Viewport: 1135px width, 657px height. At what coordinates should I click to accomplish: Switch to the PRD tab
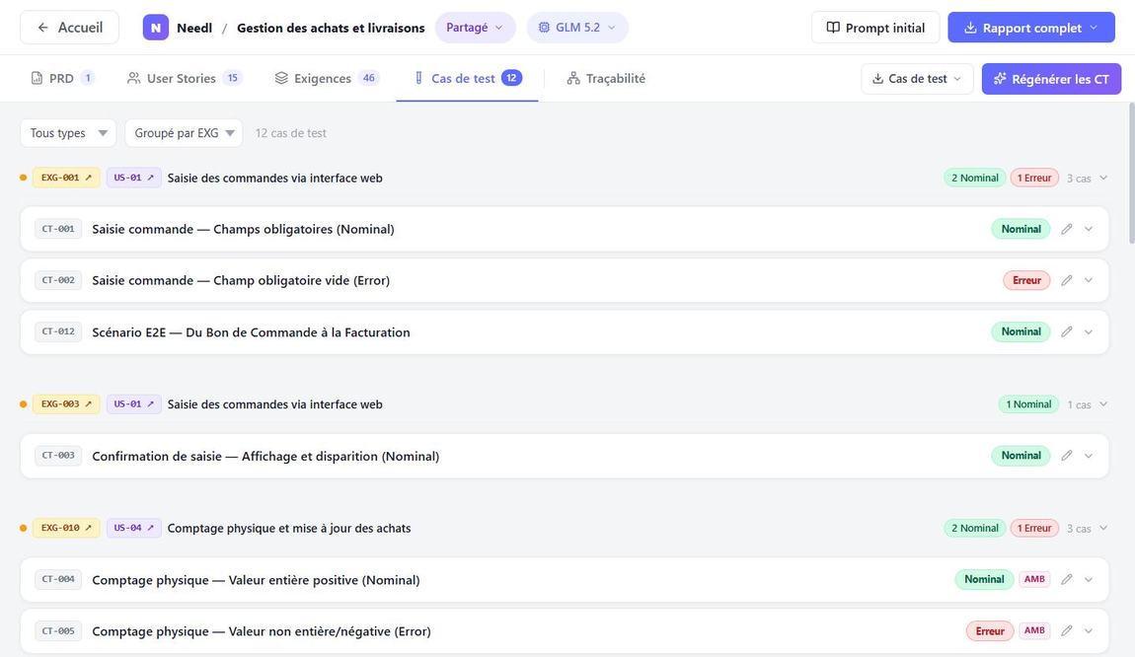pos(62,78)
